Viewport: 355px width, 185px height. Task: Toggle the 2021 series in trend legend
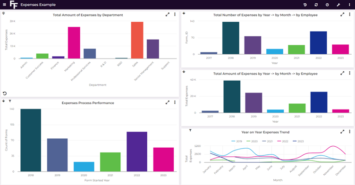click(x=267, y=141)
